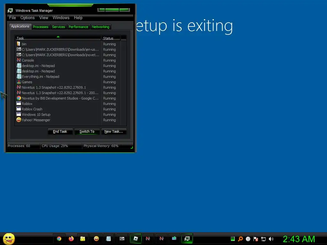Click the 7z icon of the en-us download task
The width and height of the screenshot is (327, 245).
tap(19, 49)
